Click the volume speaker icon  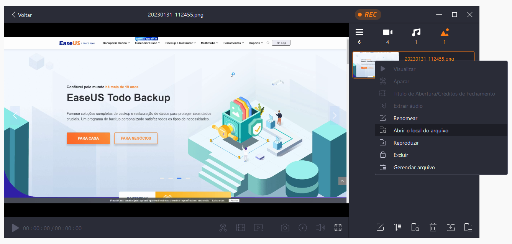[x=320, y=228]
